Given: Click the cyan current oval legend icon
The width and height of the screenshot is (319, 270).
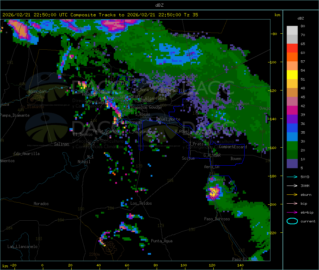Looking at the screenshot, I should pyautogui.click(x=292, y=221).
